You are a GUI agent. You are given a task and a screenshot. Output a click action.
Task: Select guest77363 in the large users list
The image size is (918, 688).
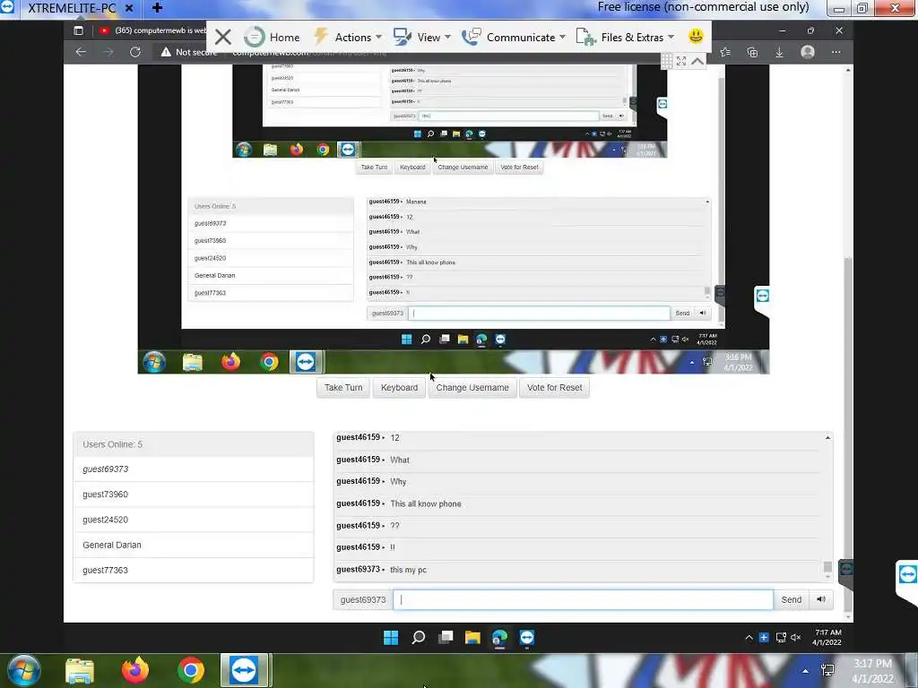pyautogui.click(x=194, y=570)
